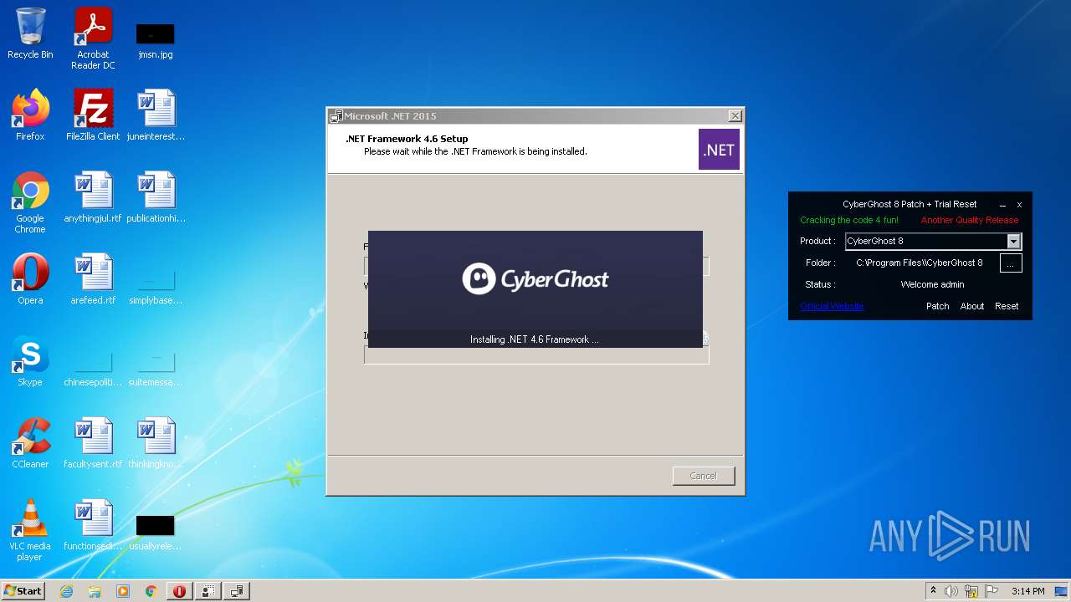The image size is (1071, 602).
Task: Launch Opera from the desktop
Action: (30, 279)
